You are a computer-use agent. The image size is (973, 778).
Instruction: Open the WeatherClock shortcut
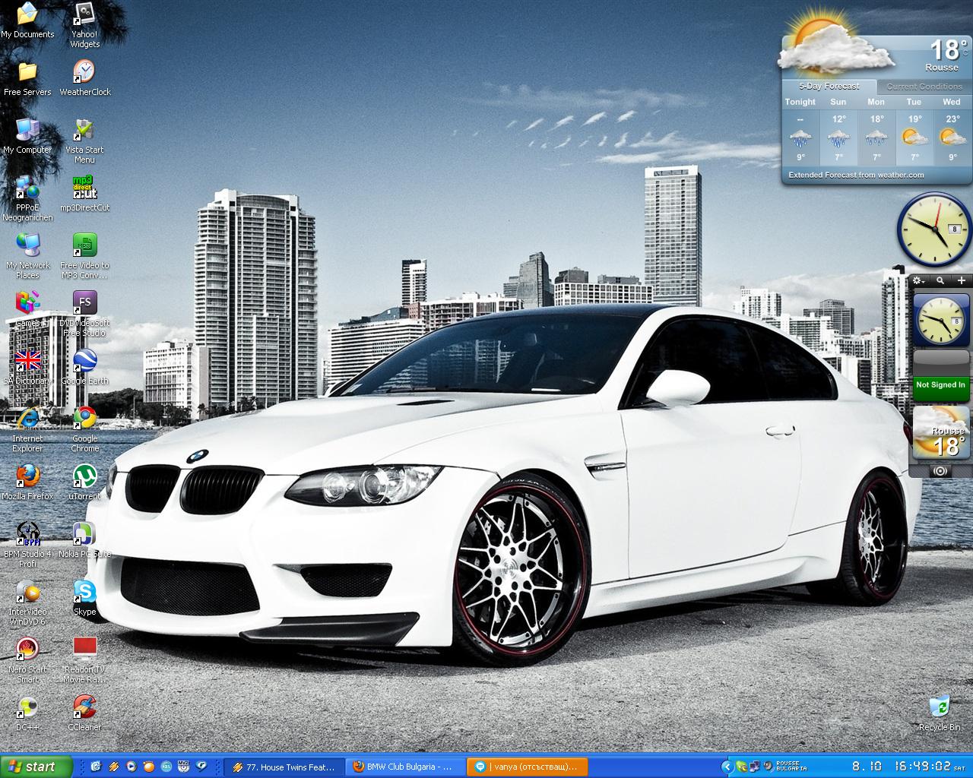click(x=84, y=79)
